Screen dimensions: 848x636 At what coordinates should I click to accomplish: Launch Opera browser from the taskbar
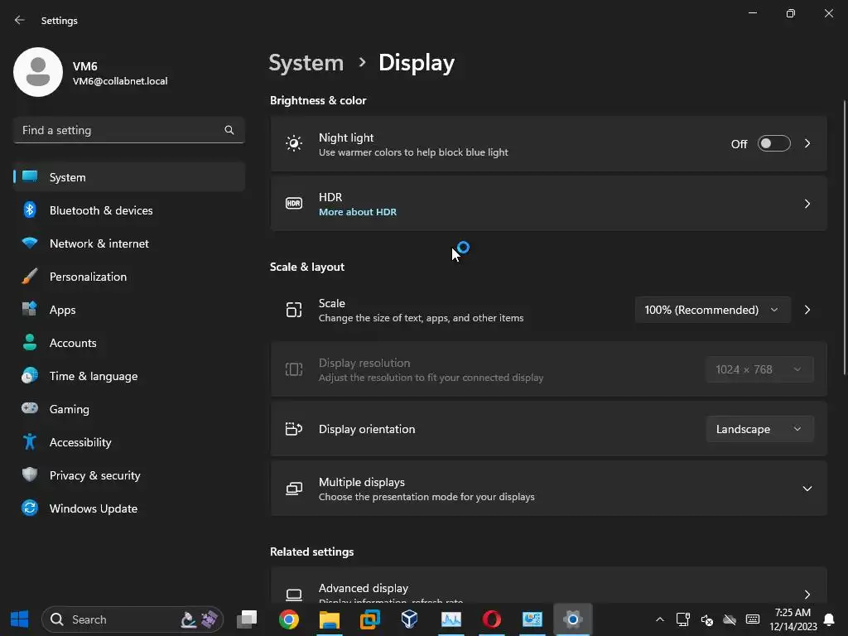(492, 619)
